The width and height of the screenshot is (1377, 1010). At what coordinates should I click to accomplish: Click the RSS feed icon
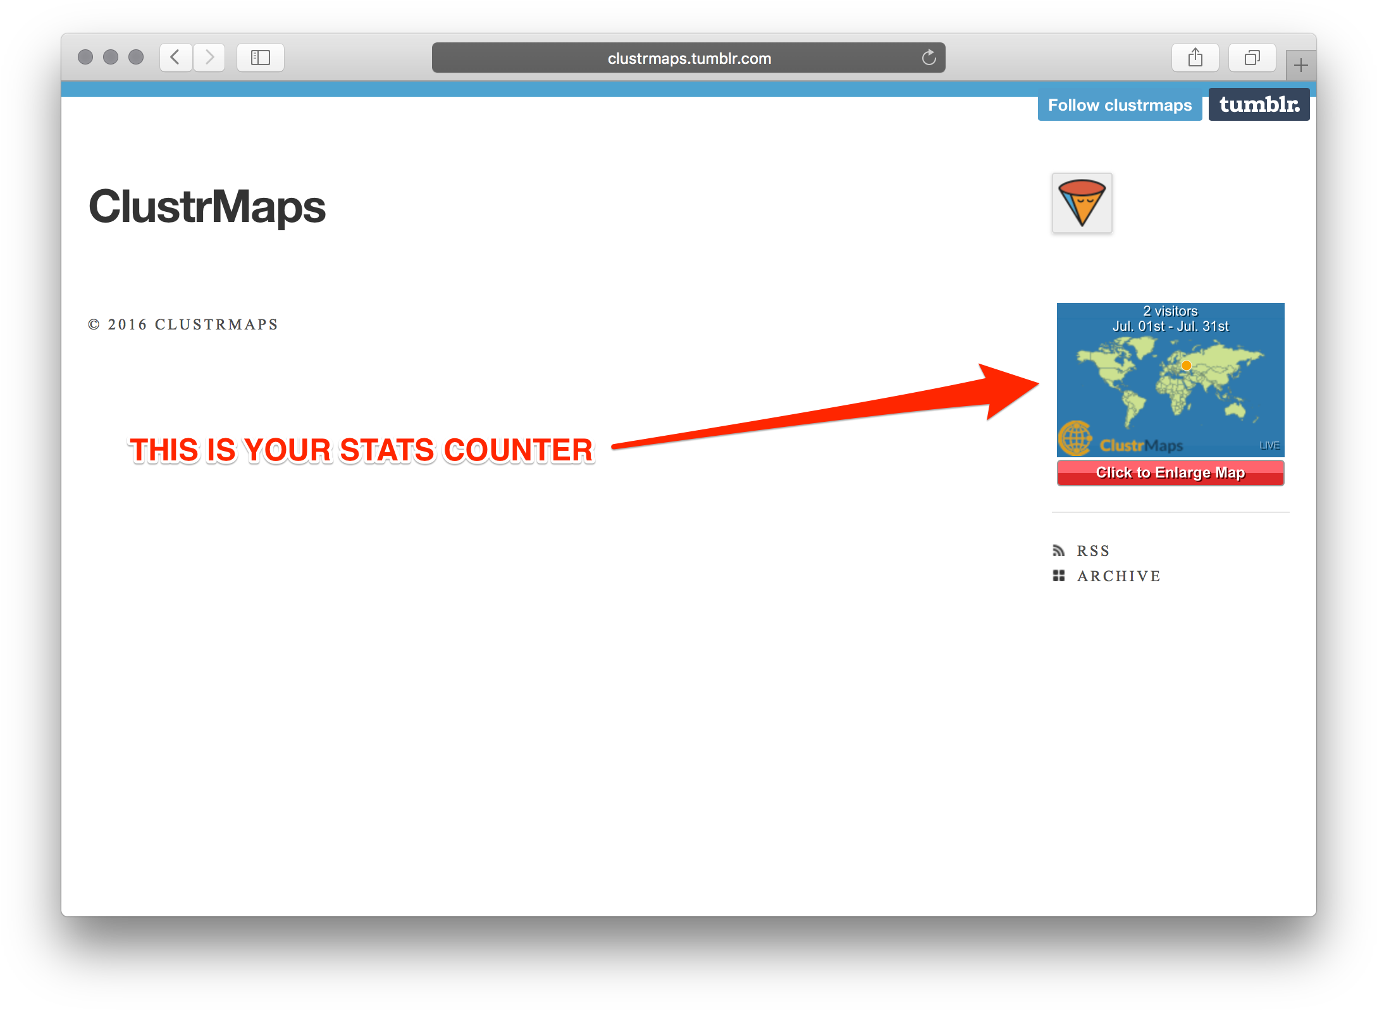(1059, 550)
